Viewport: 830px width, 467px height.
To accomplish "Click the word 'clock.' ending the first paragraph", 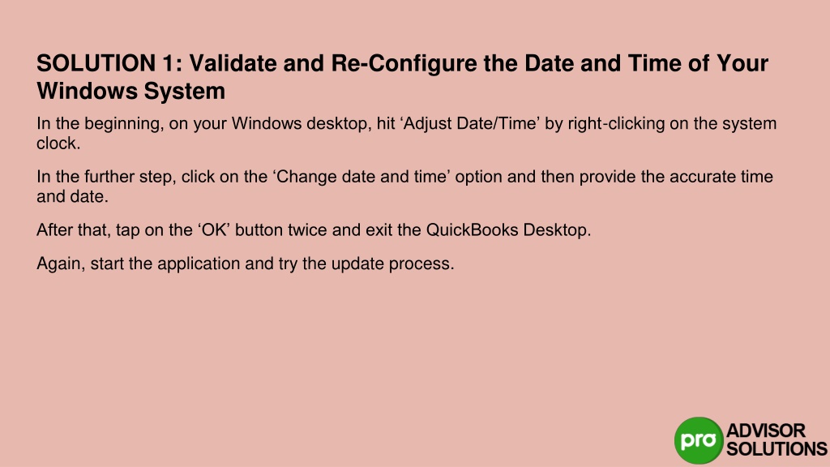I will [58, 143].
